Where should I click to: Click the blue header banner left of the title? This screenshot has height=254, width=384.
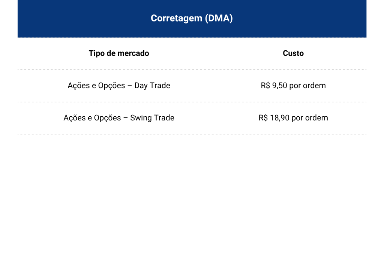coord(83,18)
